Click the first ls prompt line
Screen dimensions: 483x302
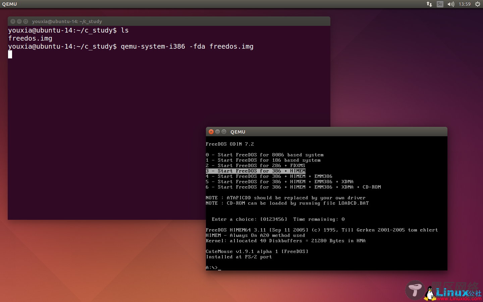68,30
